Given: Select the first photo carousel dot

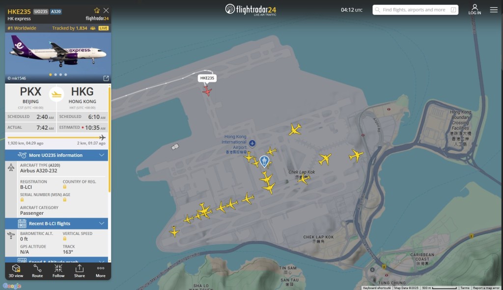Looking at the screenshot, I should (x=51, y=75).
